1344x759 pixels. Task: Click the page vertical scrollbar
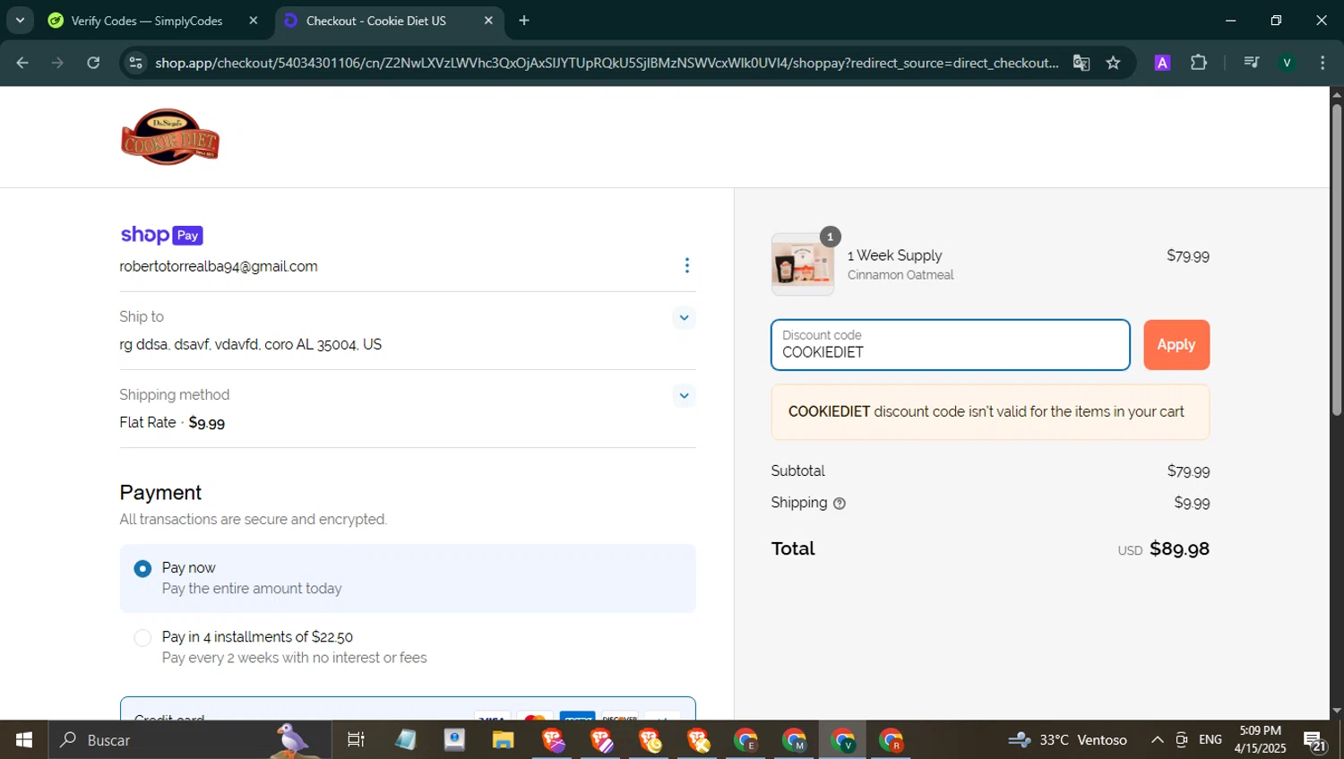click(x=1337, y=260)
